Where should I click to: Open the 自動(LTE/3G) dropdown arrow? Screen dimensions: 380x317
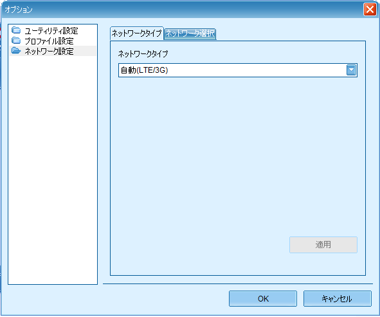[351, 70]
